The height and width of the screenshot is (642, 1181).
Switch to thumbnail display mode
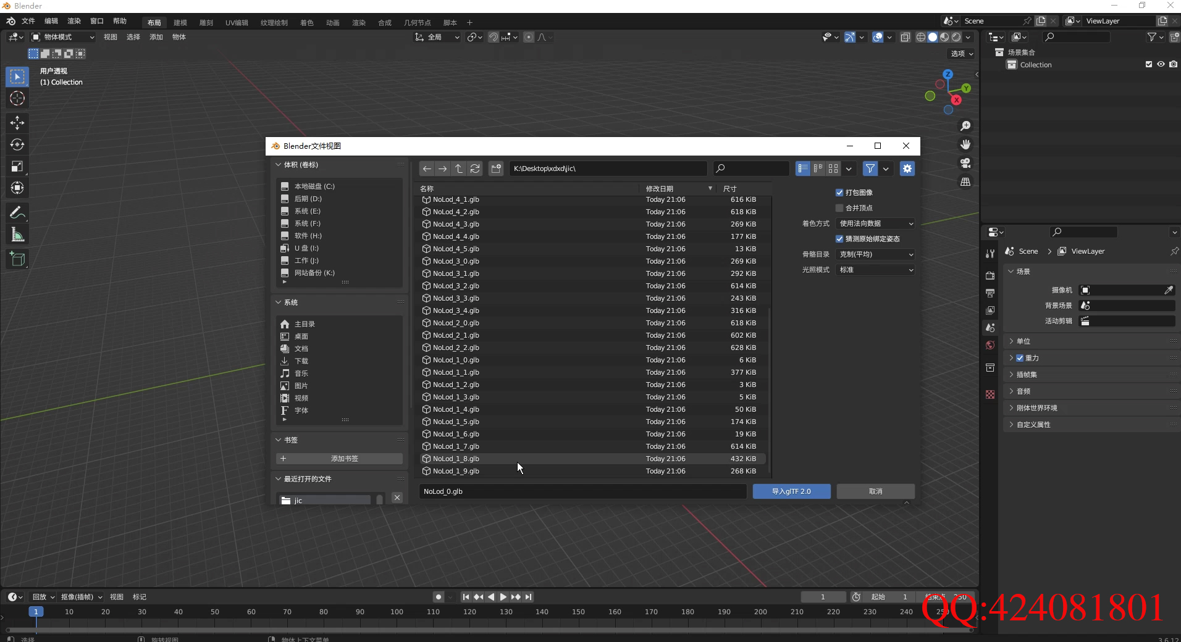pos(833,169)
